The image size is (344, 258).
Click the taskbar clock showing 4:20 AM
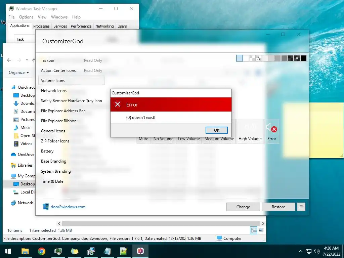[x=331, y=251]
